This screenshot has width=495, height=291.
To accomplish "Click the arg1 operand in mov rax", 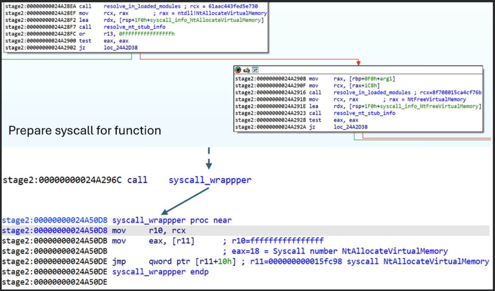I will [388, 79].
